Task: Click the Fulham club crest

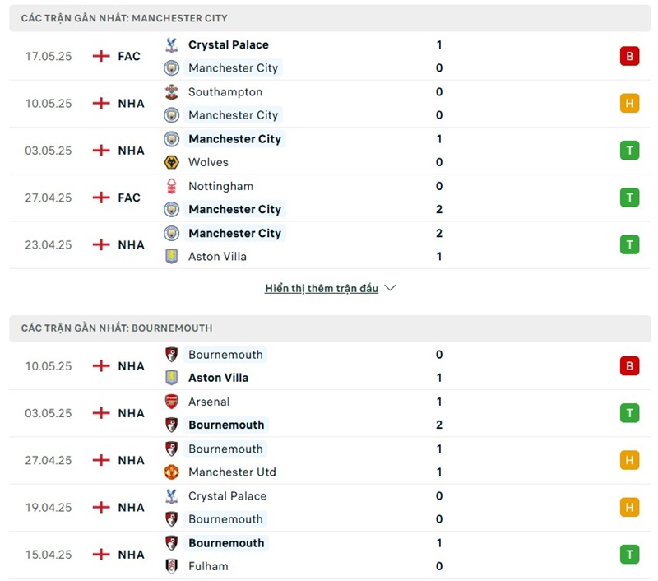Action: 171,566
